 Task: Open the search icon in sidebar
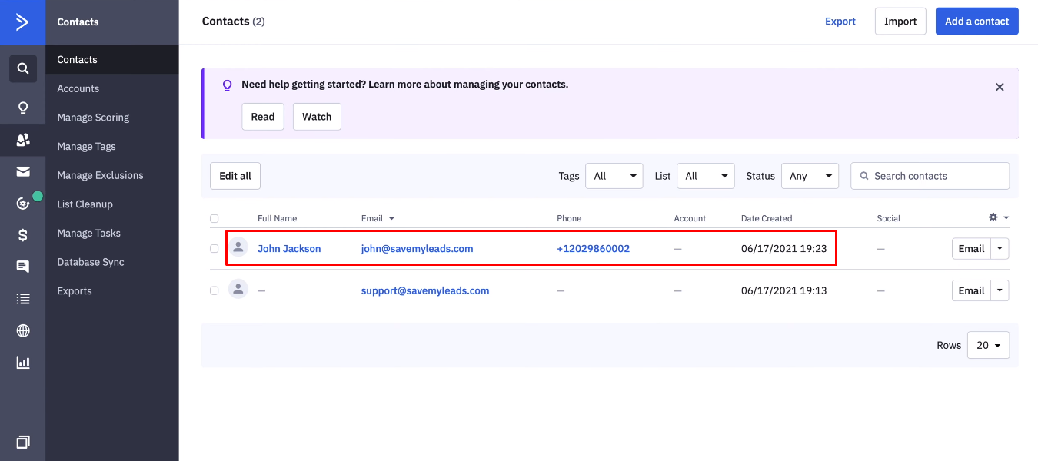coord(23,68)
